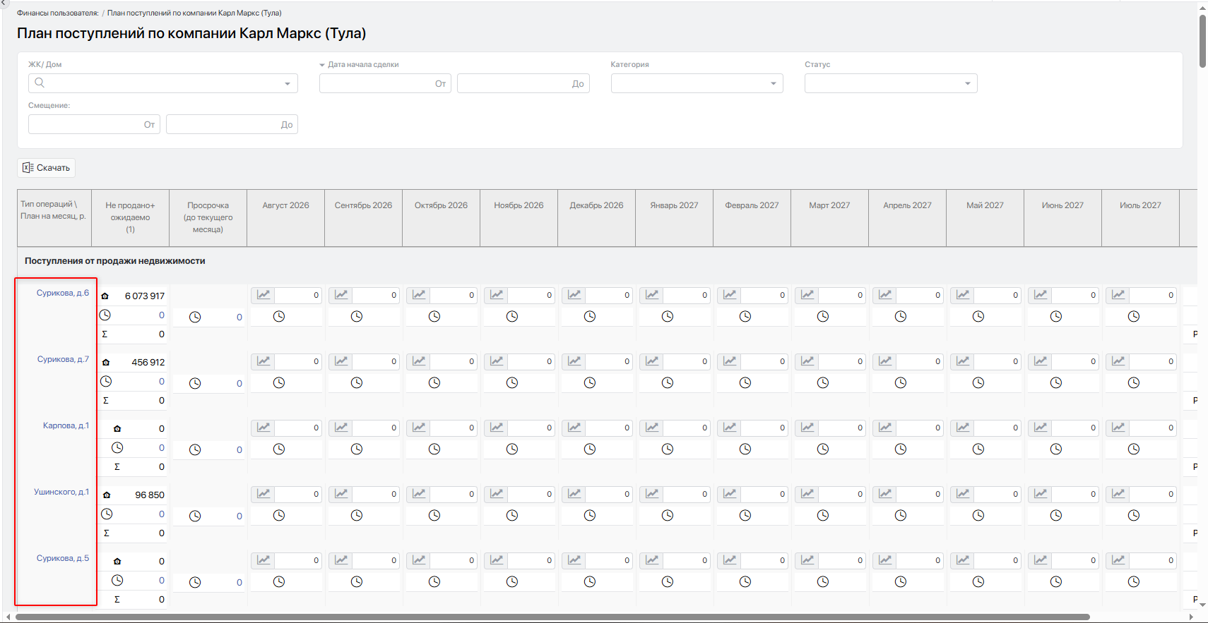The width and height of the screenshot is (1208, 623).
Task: Click the horizontal scrollbar at the bottom
Action: coord(552,617)
